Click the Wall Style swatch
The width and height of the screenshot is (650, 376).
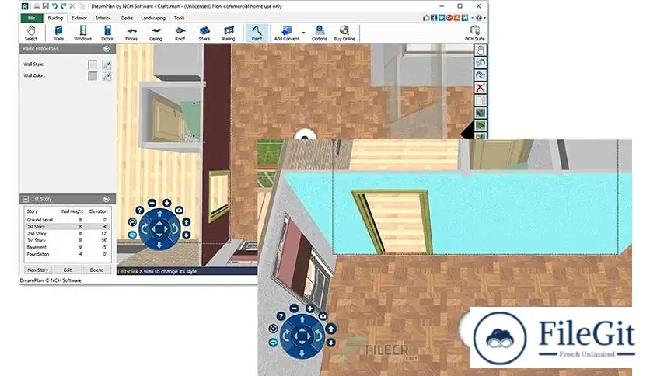click(x=93, y=64)
